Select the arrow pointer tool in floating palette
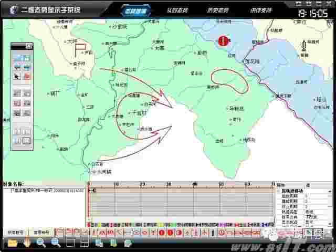The image size is (336, 252). [16, 76]
